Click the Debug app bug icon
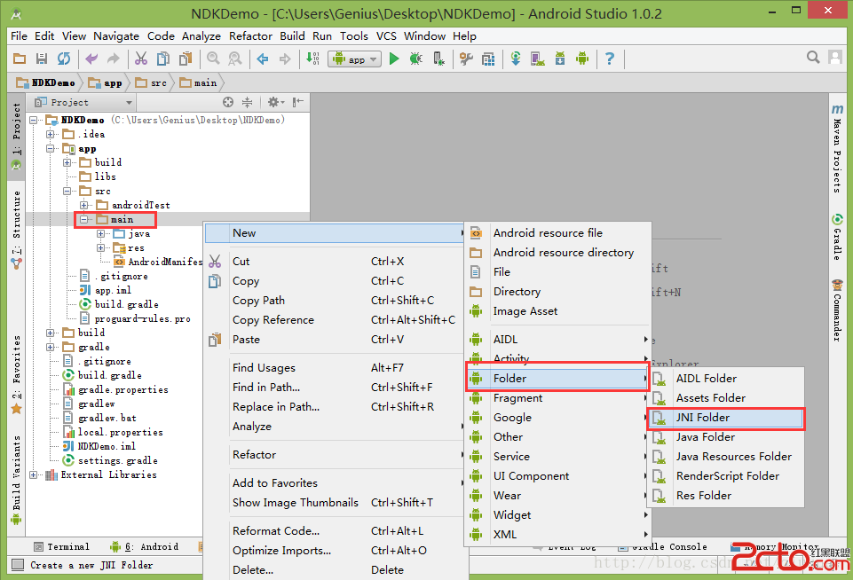This screenshot has height=580, width=853. 416,59
